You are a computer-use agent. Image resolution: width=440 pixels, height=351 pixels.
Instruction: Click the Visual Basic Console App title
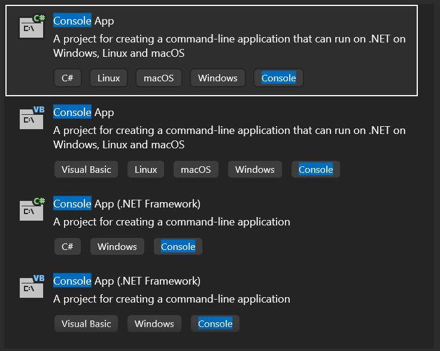(84, 112)
